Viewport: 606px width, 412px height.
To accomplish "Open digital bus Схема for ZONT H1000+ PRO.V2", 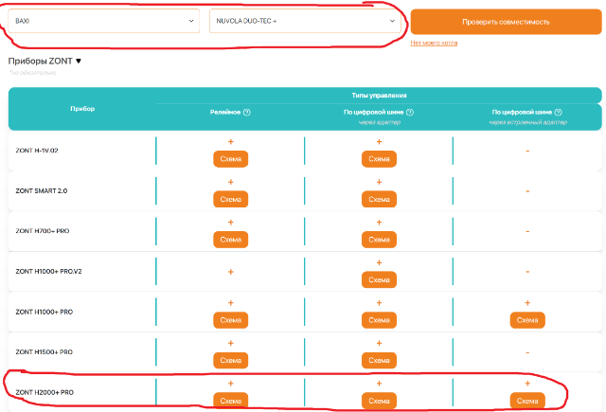I will point(379,280).
